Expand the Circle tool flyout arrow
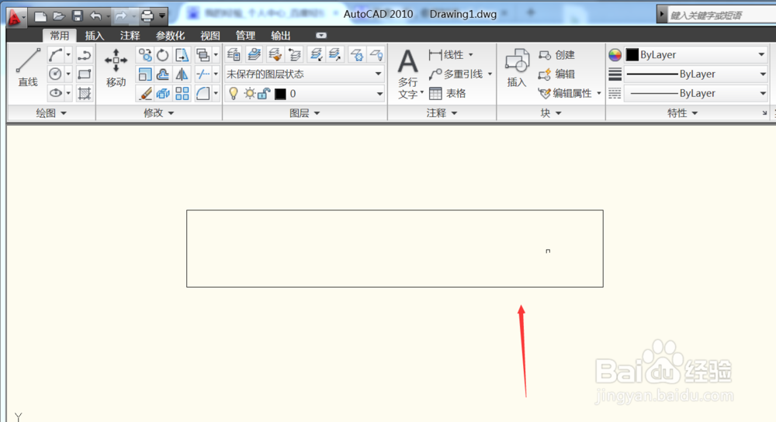Image resolution: width=776 pixels, height=422 pixels. (x=68, y=74)
